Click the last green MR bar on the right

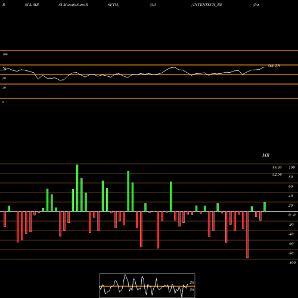click(265, 207)
